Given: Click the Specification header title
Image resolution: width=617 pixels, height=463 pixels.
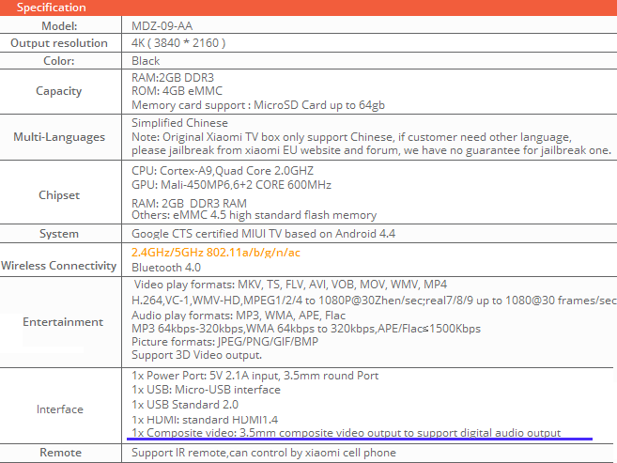Looking at the screenshot, I should click(x=51, y=8).
